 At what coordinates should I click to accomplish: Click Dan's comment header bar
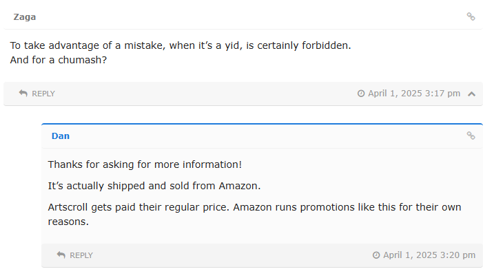(262, 136)
